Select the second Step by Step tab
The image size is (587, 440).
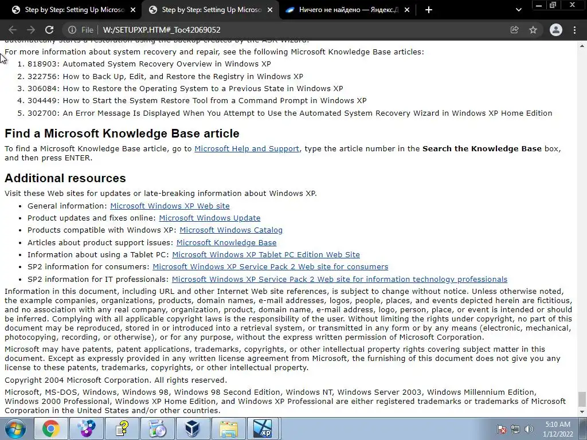click(x=210, y=10)
